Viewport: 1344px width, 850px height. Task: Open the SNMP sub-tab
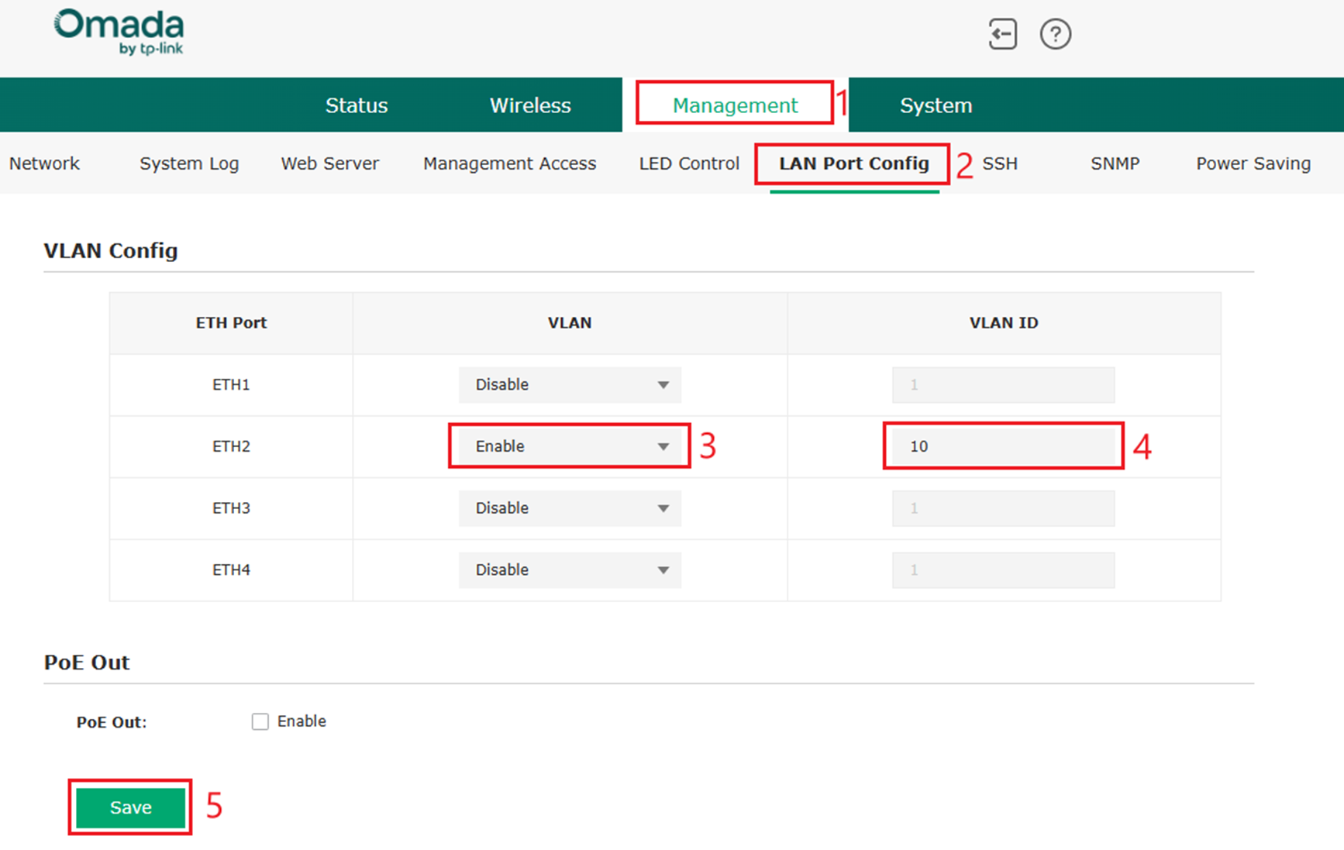[1115, 163]
